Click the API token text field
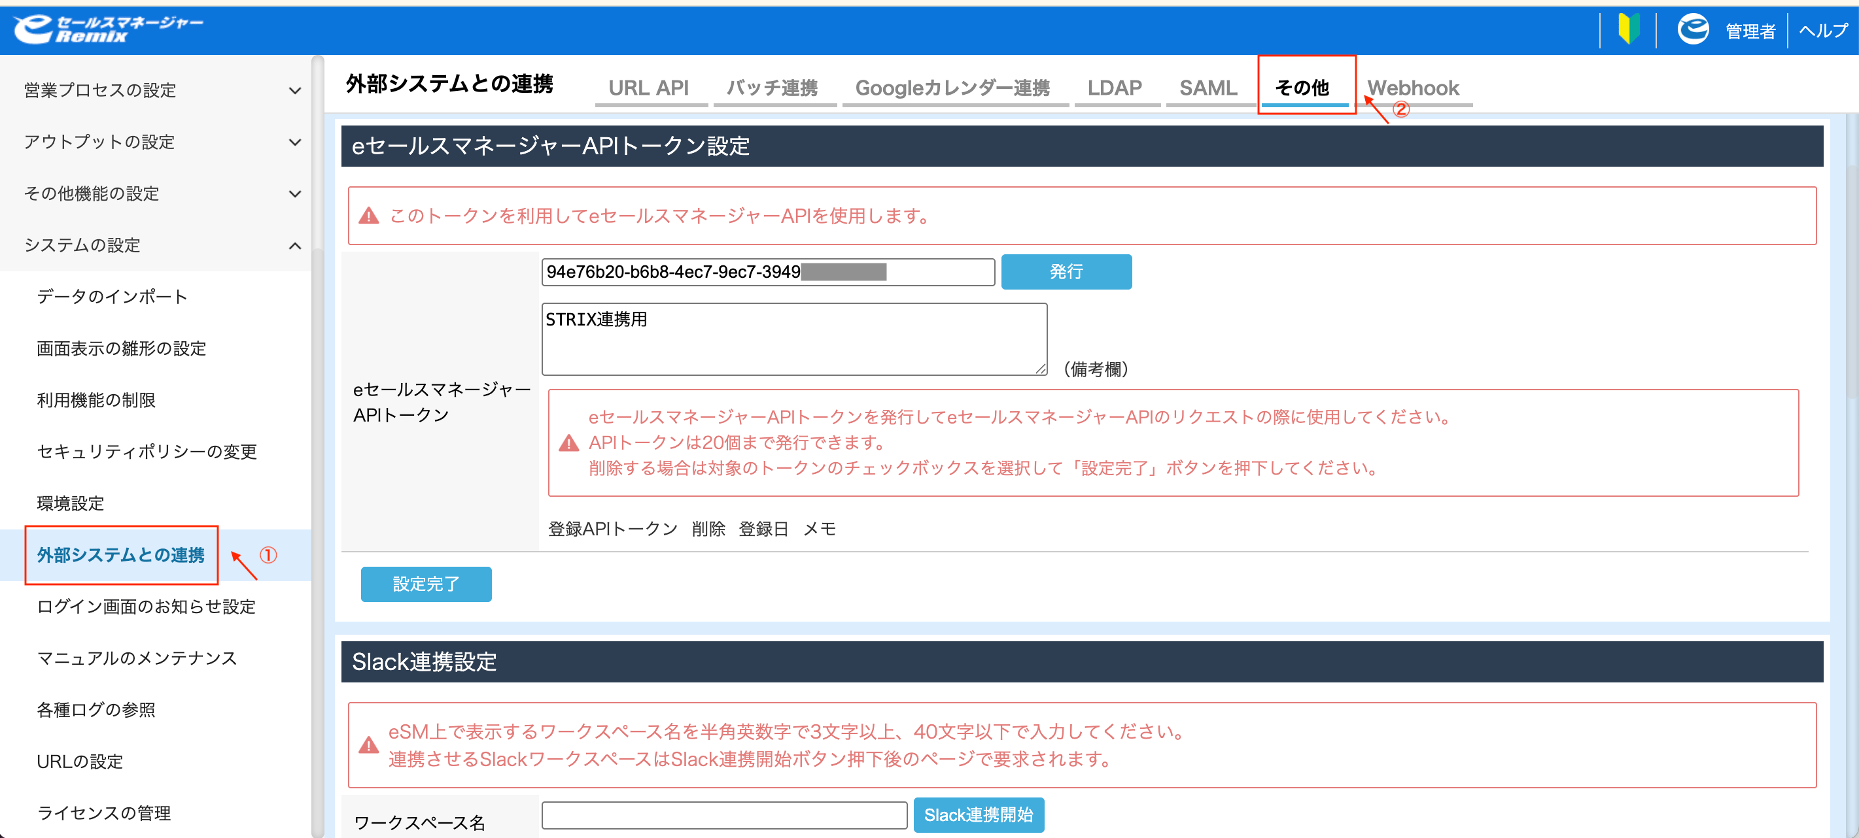This screenshot has width=1859, height=838. [x=768, y=272]
